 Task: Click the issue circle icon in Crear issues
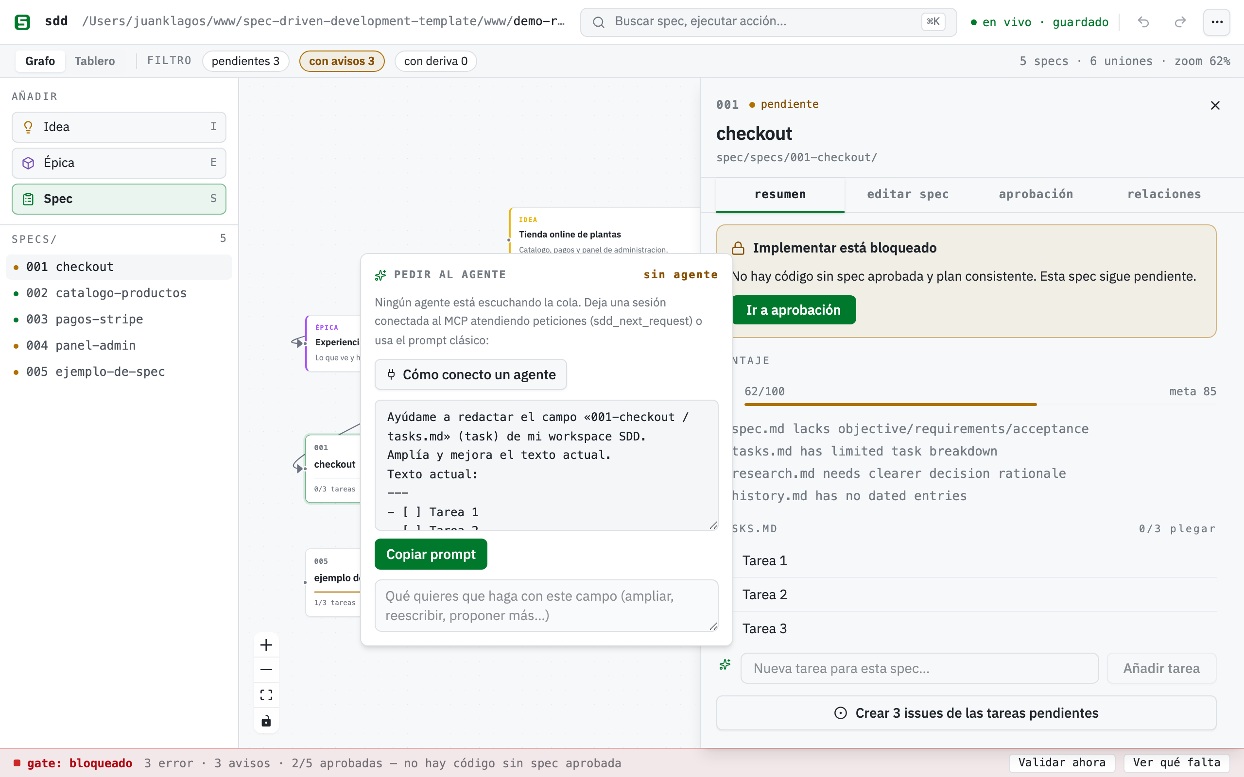pos(841,713)
